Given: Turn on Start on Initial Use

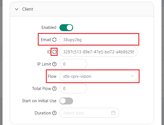Looking at the screenshot, I should pyautogui.click(x=66, y=101).
